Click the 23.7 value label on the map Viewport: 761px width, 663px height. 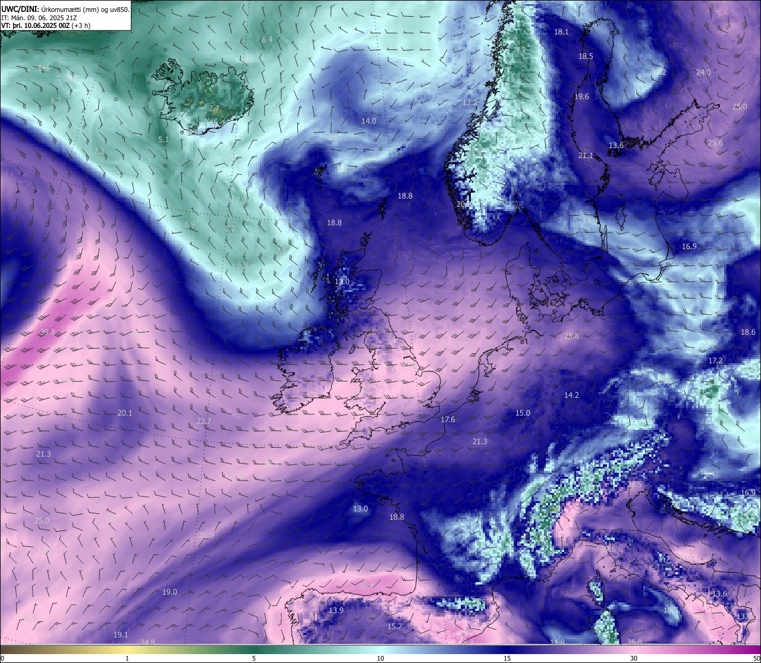coord(203,422)
